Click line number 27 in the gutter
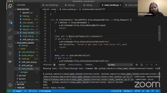167x93 pixels. 45,36
